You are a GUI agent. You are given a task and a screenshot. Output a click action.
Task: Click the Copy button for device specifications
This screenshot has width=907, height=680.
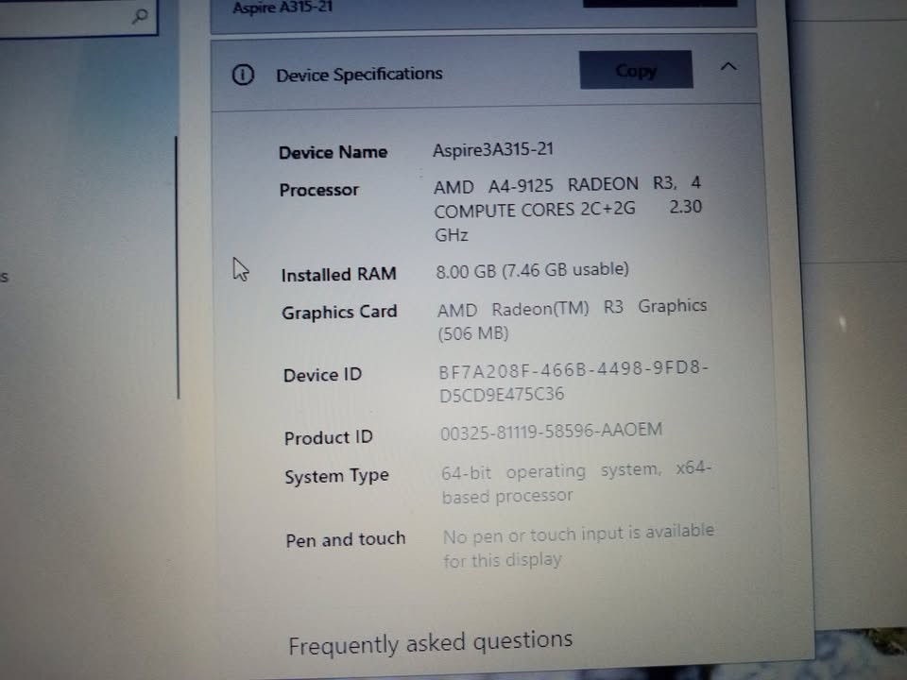pos(636,70)
